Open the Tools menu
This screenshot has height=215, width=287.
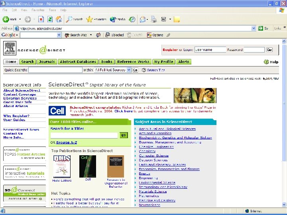[52, 10]
